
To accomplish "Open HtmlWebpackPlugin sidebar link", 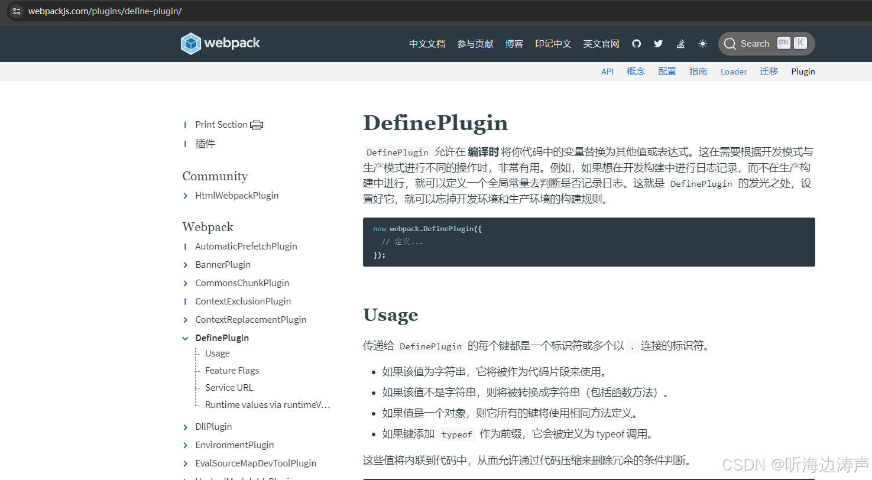I will coord(237,196).
